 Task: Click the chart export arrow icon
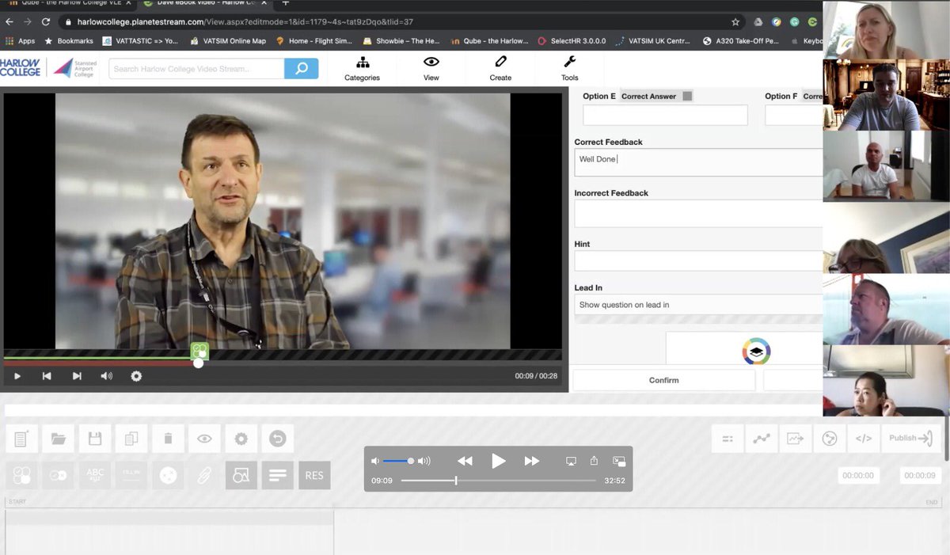795,439
